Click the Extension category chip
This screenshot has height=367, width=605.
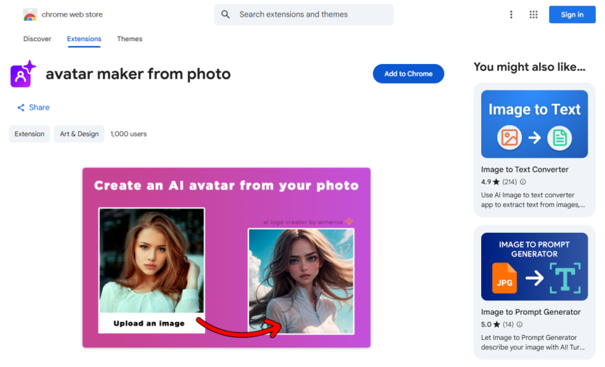29,134
